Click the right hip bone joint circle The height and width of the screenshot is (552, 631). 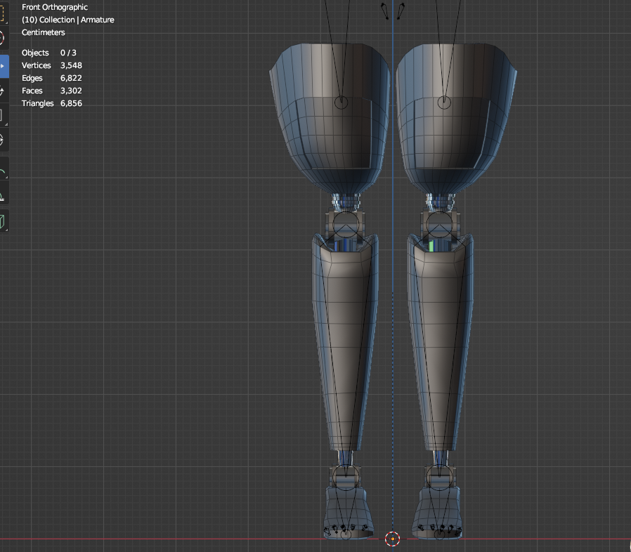(444, 103)
